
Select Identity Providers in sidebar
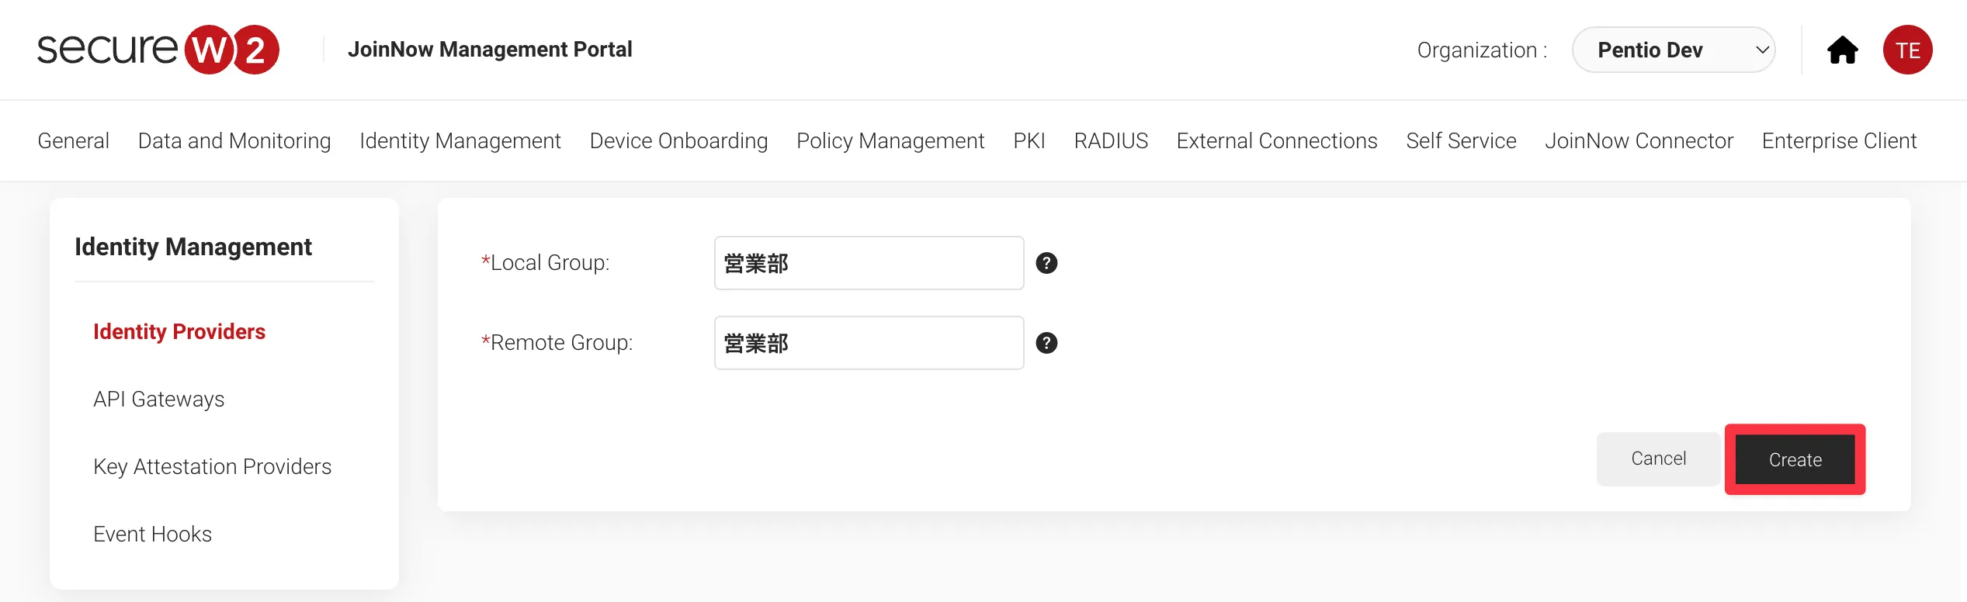click(x=179, y=331)
